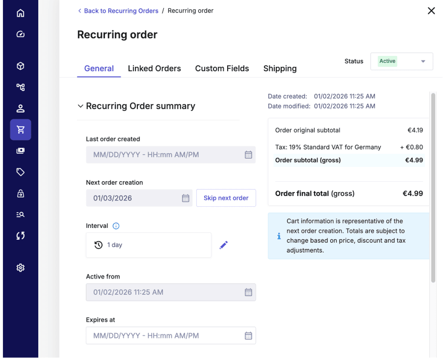The image size is (443, 358).
Task: Open the Customers person icon
Action: [x=20, y=108]
